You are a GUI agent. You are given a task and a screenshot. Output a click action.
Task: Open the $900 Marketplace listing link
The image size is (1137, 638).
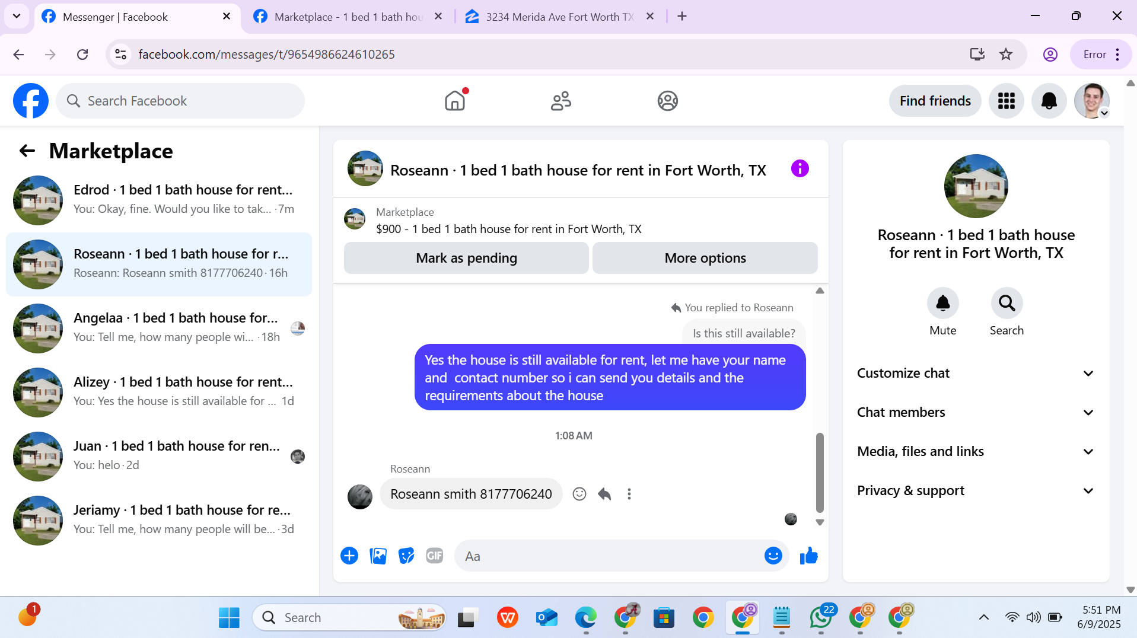pos(509,229)
